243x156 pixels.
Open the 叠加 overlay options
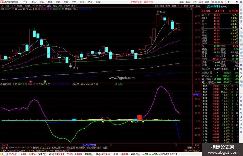pyautogui.click(x=162, y=6)
